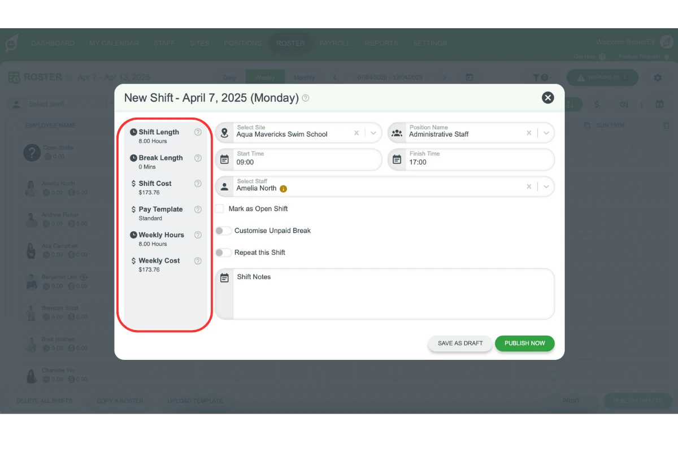The image size is (678, 452).
Task: Show Weekly Cost help tooltip icon
Action: (x=198, y=261)
